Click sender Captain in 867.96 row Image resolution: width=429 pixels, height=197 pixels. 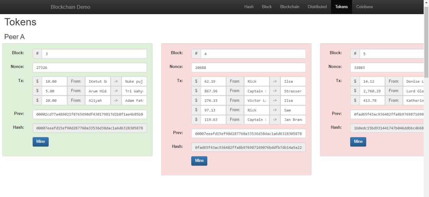[x=256, y=91]
